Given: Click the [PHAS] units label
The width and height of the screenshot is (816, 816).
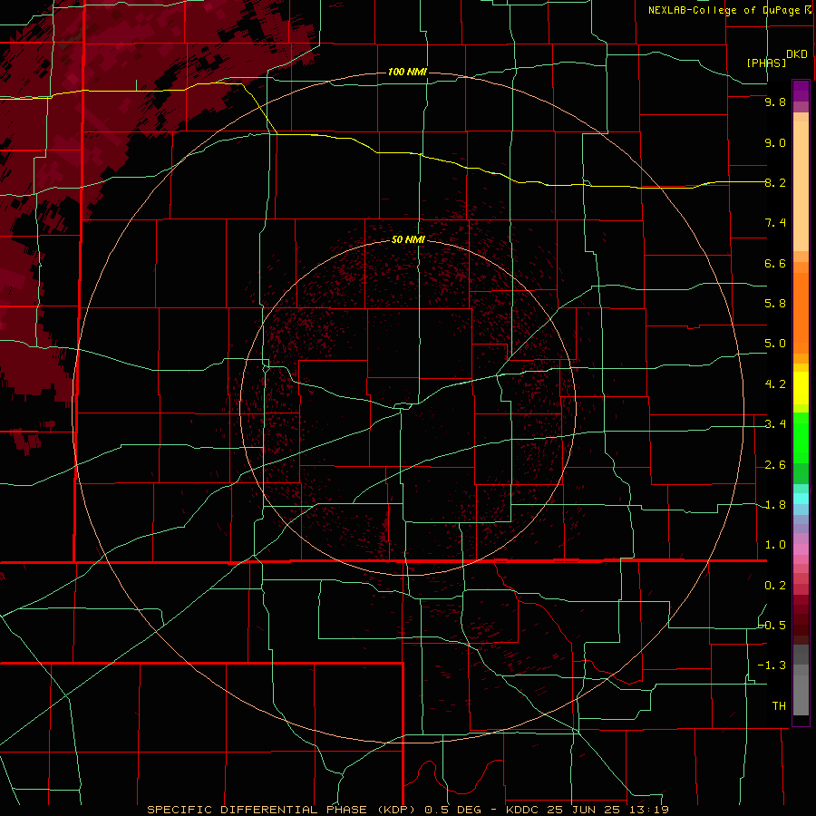Looking at the screenshot, I should click(x=766, y=63).
